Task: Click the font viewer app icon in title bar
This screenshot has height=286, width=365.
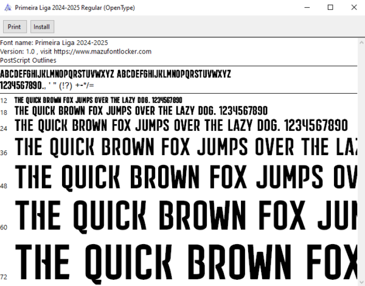Action: pyautogui.click(x=8, y=8)
